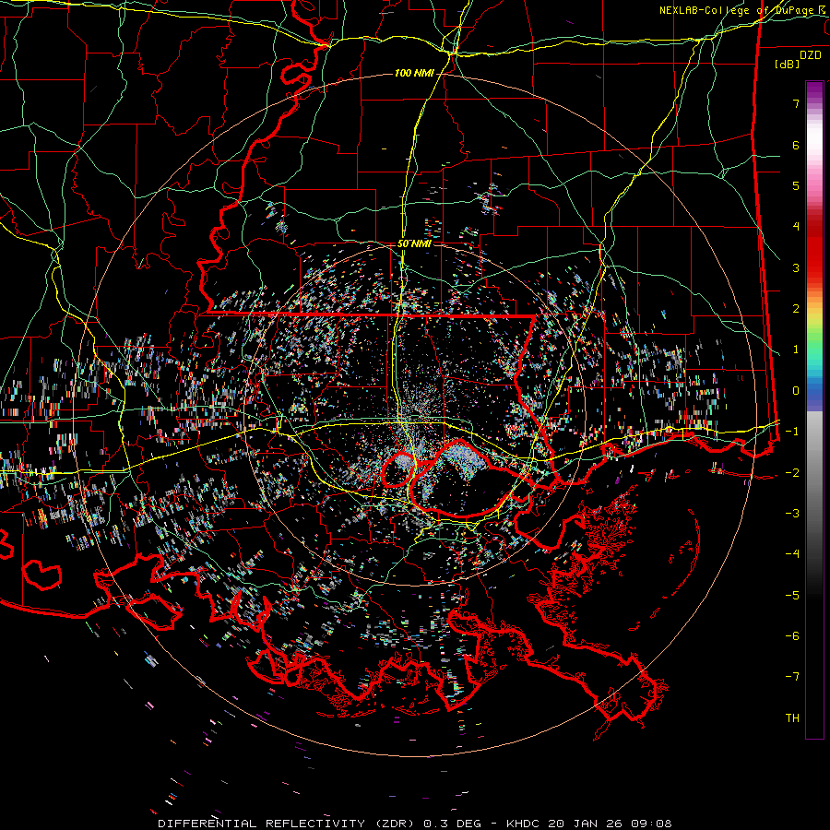Click the -6 value on the scale
830x830 pixels.
[x=792, y=635]
